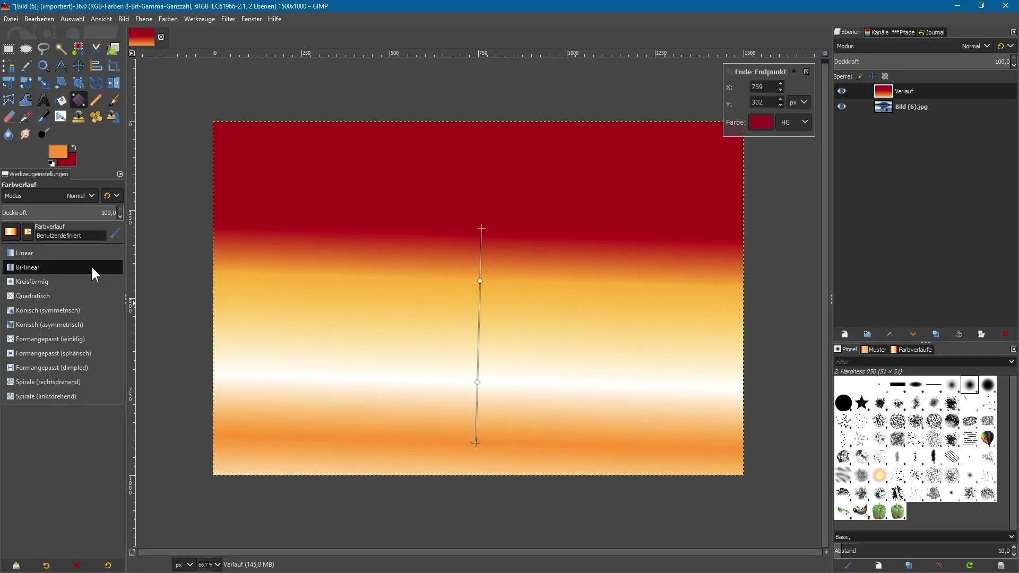Switch to the Muster tab
Screen dimensions: 1019x573
click(x=874, y=350)
